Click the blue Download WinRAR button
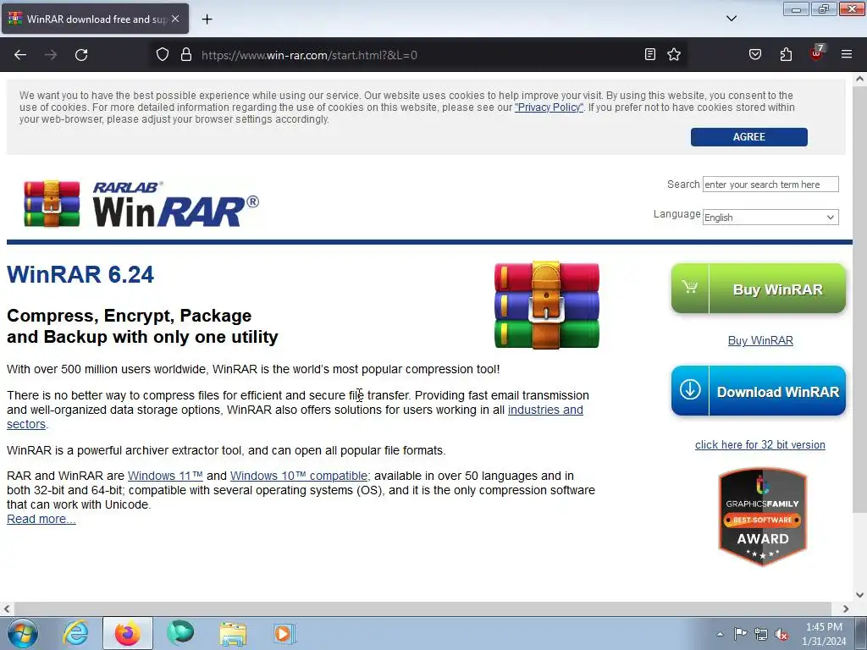The height and width of the screenshot is (650, 867). coord(758,391)
